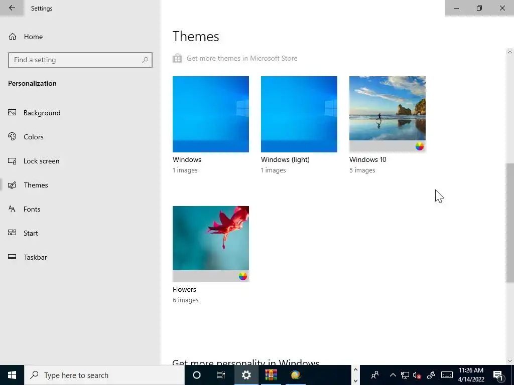
Task: Click the muted speaker icon
Action: coord(417,375)
